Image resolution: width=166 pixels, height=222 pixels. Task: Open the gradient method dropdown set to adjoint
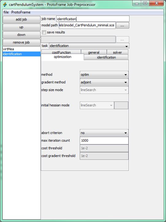point(104,82)
